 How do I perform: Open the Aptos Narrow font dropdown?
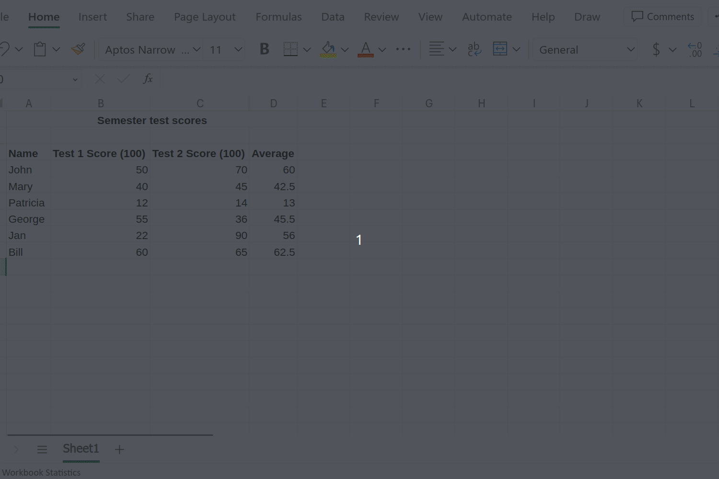pos(197,49)
